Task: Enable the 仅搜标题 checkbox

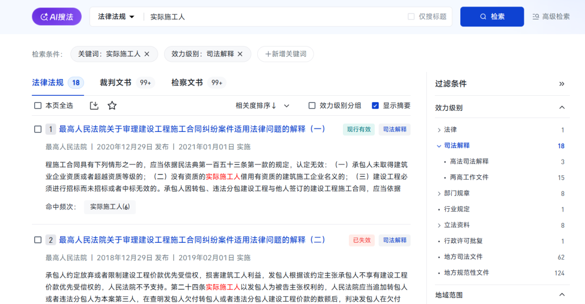Action: [x=411, y=17]
